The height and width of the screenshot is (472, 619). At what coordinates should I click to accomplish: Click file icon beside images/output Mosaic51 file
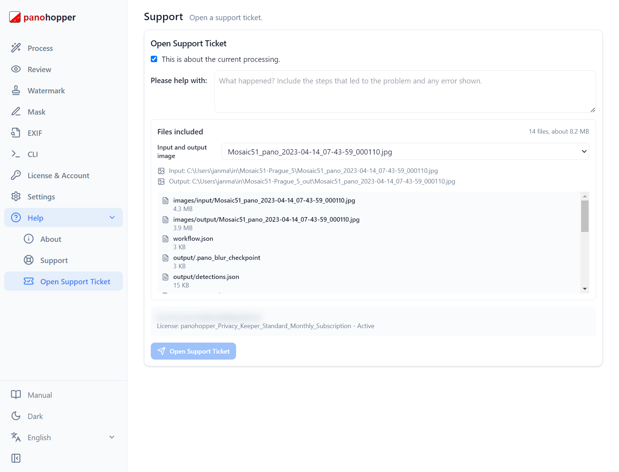[165, 220]
